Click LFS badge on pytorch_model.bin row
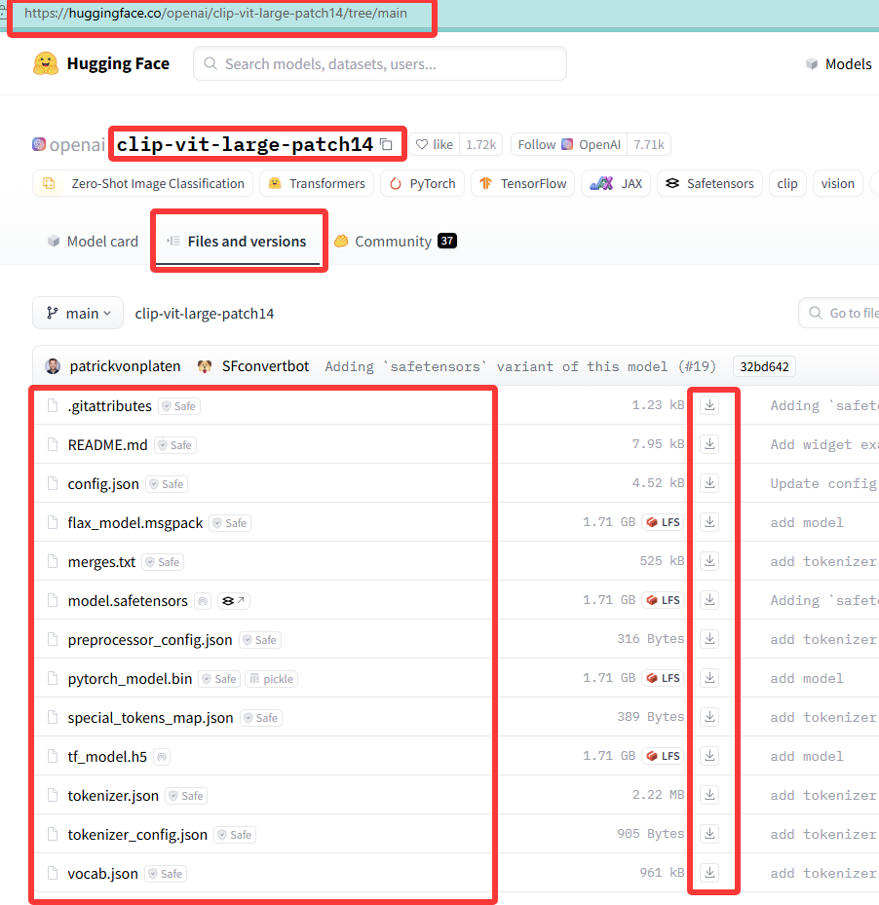 (663, 678)
